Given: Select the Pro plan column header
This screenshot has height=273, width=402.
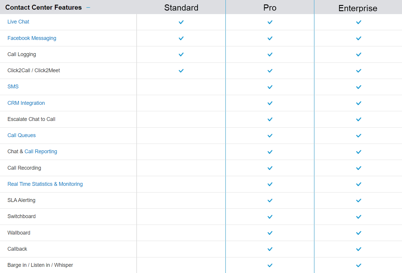Looking at the screenshot, I should [270, 8].
